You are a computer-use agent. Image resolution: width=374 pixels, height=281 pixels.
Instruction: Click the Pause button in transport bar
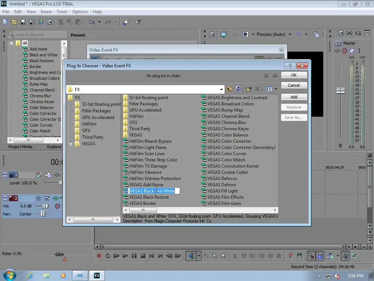pos(134,256)
